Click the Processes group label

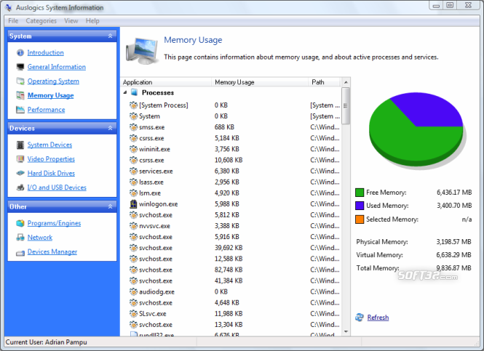tap(158, 93)
